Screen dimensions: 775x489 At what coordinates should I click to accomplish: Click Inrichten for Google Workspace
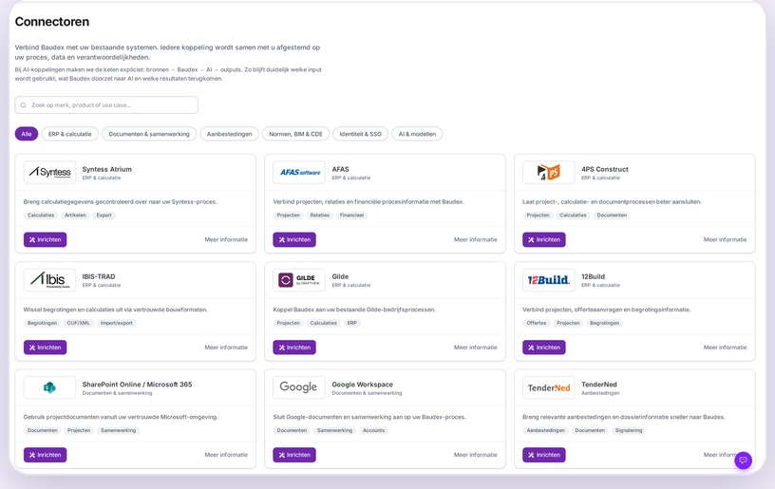click(294, 455)
